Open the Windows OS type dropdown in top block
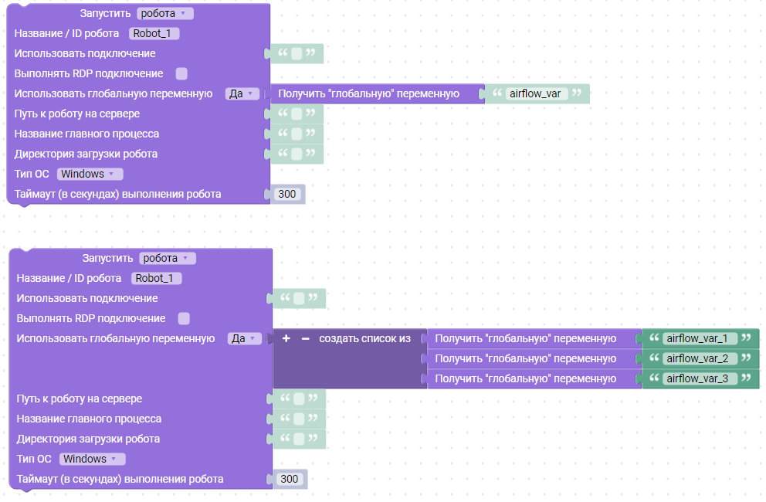 click(x=90, y=174)
